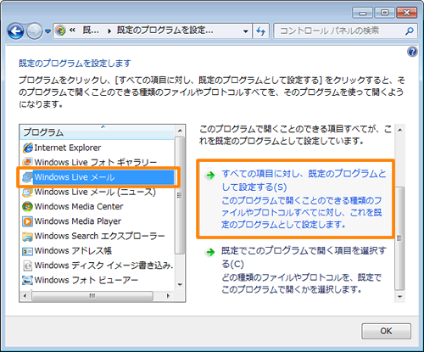Click green arrow beside すべての項目に対し link
Screen dimensions: 424x352
pos(210,176)
